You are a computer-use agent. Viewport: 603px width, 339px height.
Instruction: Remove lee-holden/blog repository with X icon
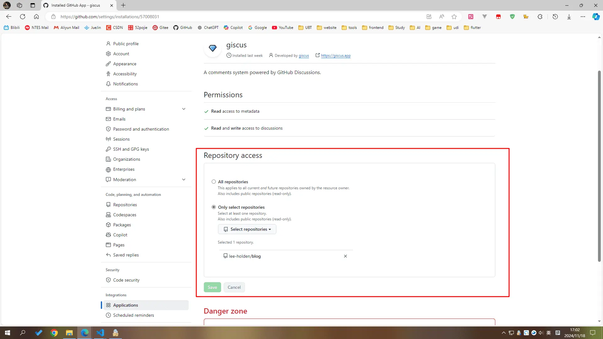345,256
